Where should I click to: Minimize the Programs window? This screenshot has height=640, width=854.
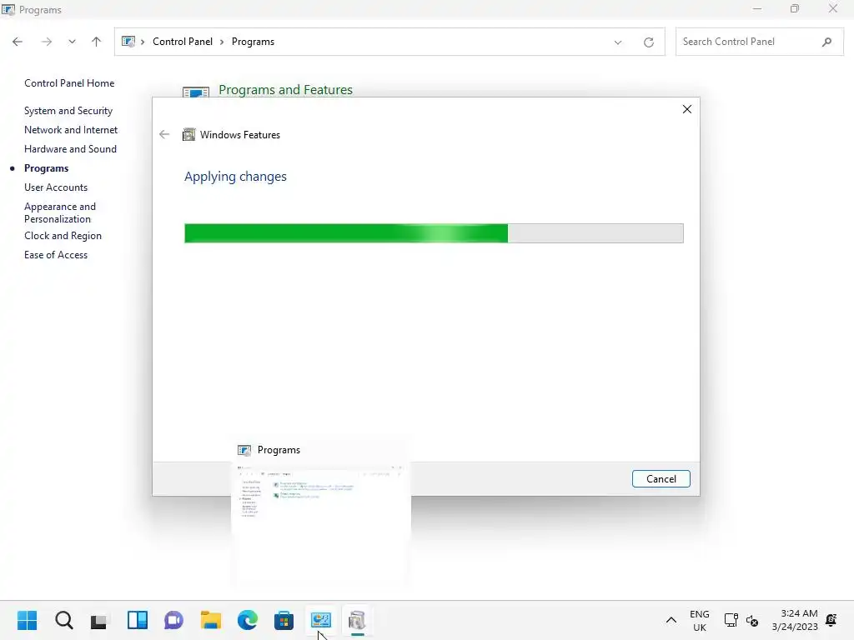[x=757, y=8]
